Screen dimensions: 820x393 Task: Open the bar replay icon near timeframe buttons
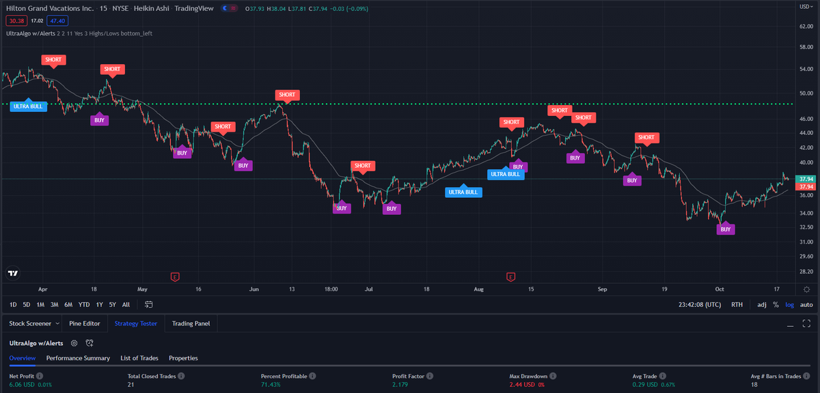148,305
